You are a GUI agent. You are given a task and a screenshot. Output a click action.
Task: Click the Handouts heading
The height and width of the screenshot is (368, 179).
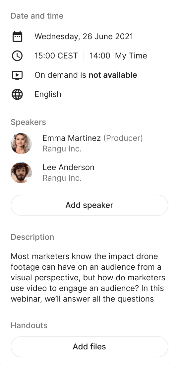point(29,325)
